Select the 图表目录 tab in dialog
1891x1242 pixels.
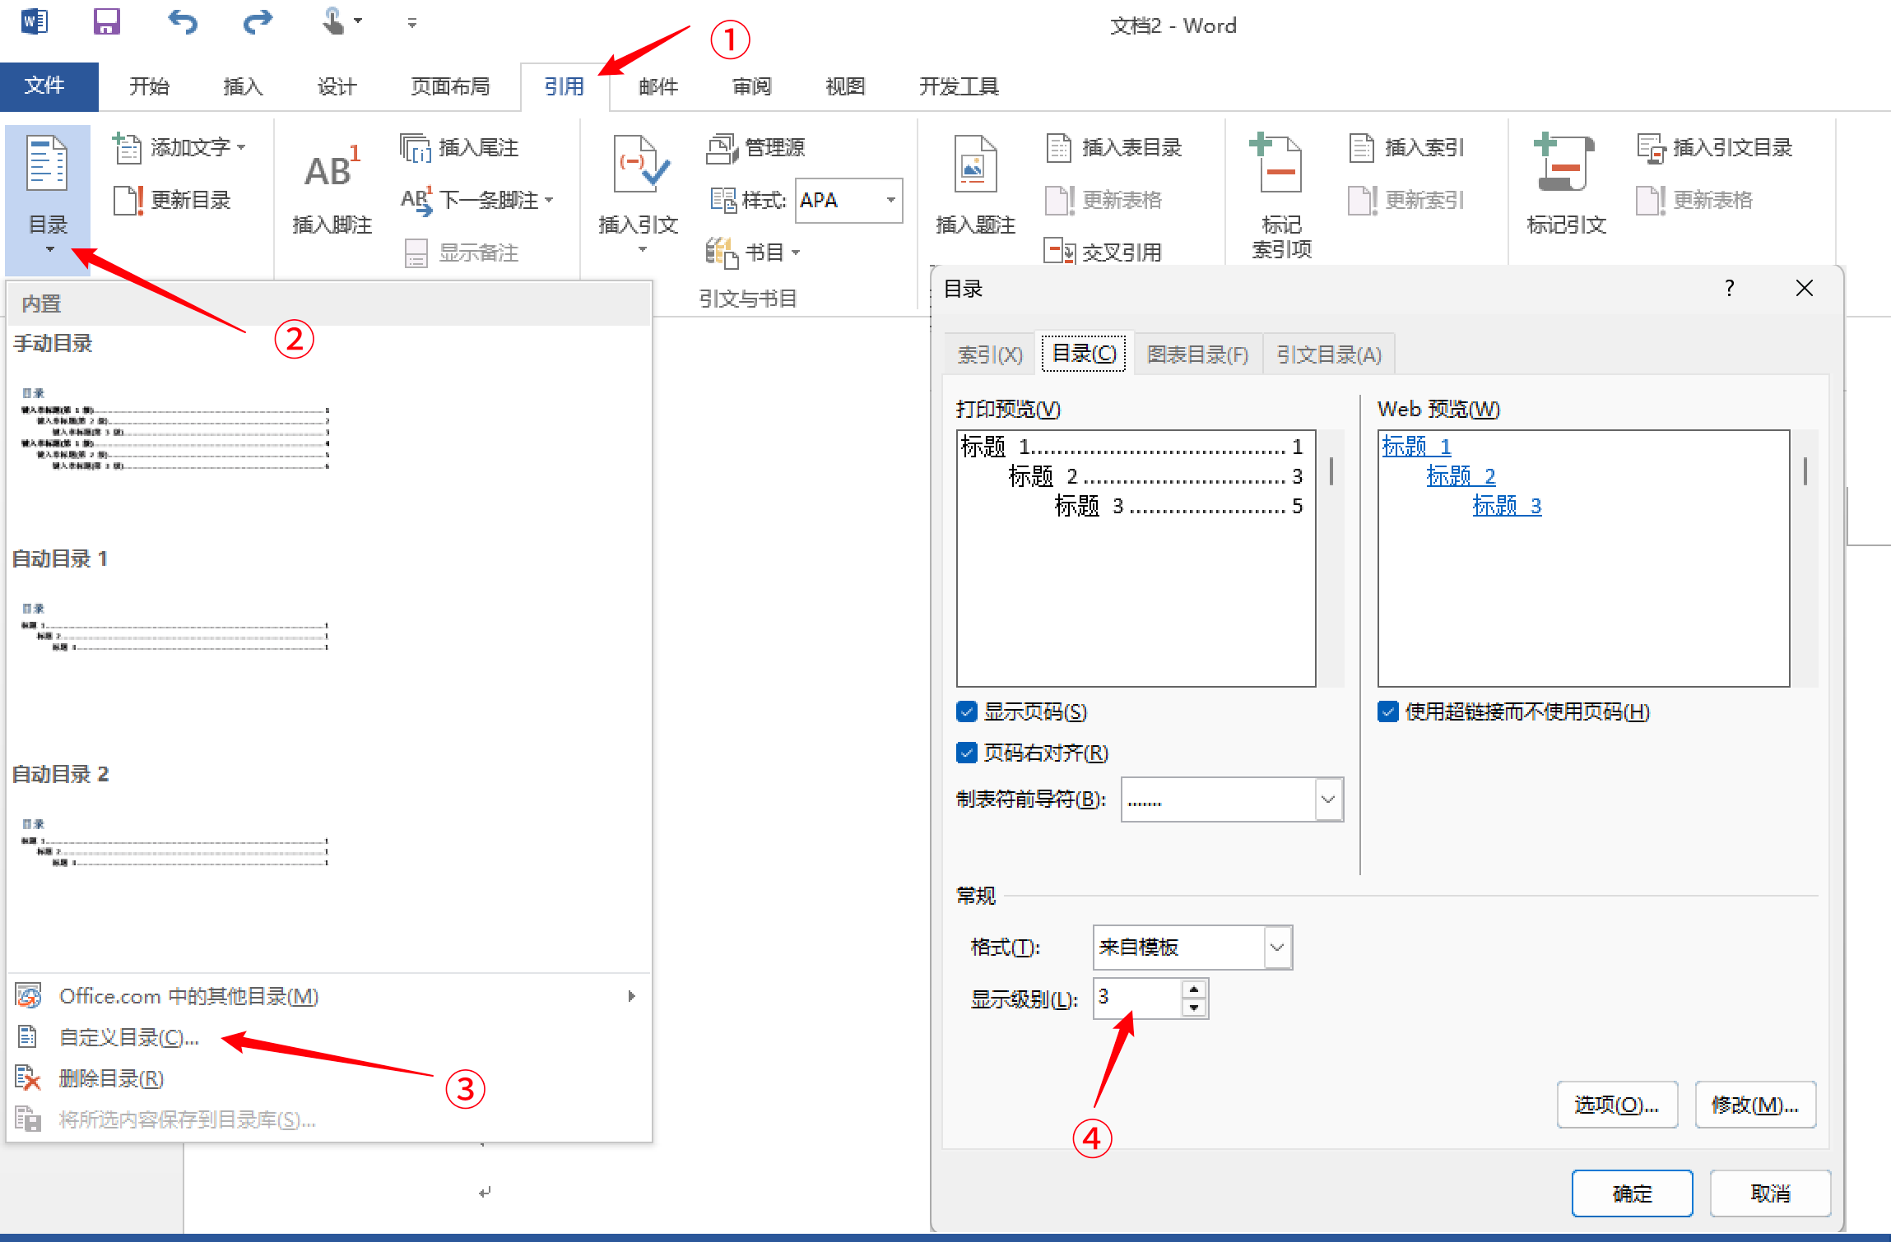point(1197,353)
